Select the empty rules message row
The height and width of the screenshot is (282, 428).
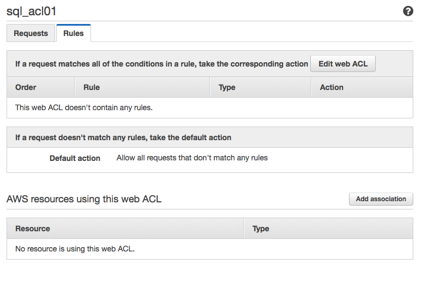coord(84,107)
